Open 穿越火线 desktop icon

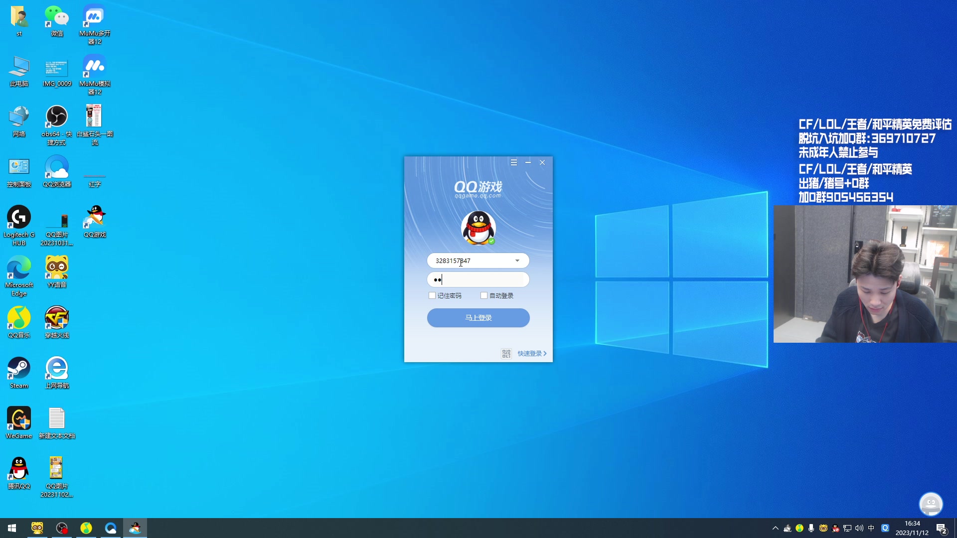(57, 322)
